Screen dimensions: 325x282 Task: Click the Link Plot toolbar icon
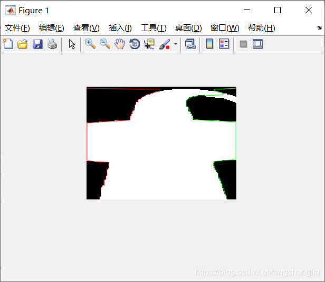(190, 44)
